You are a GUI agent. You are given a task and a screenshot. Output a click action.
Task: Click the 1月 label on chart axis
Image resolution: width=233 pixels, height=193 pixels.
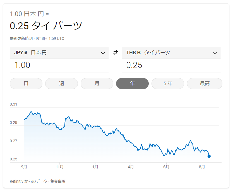[95, 167]
